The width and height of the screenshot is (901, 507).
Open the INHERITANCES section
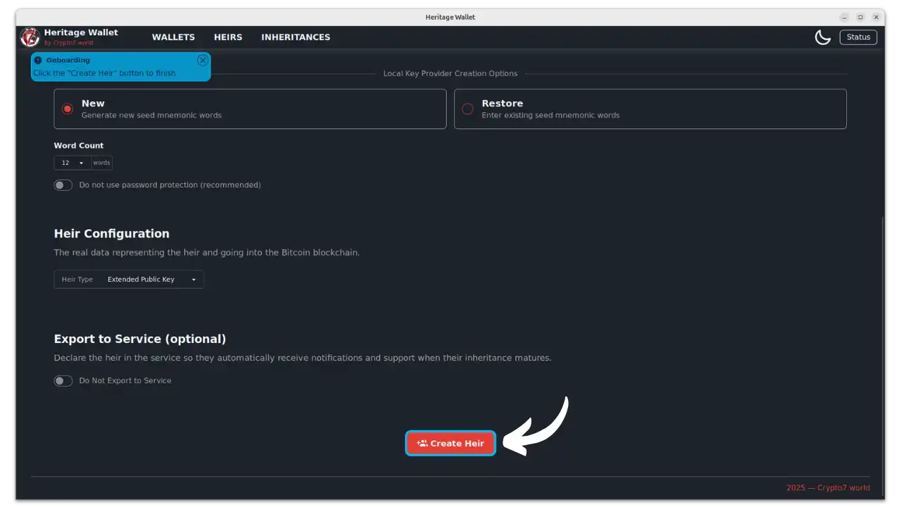[296, 37]
